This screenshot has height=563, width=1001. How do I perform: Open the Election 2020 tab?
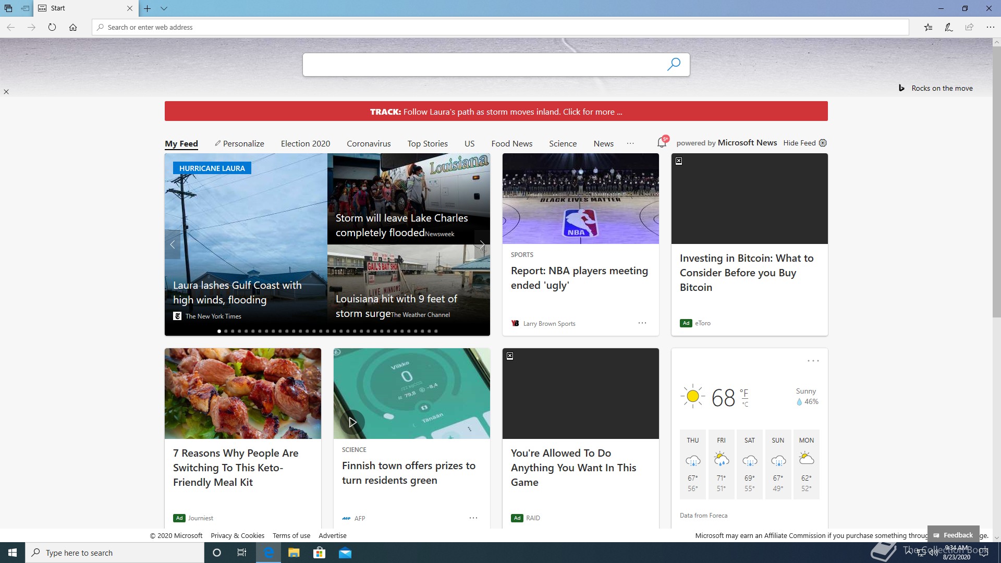pos(306,143)
